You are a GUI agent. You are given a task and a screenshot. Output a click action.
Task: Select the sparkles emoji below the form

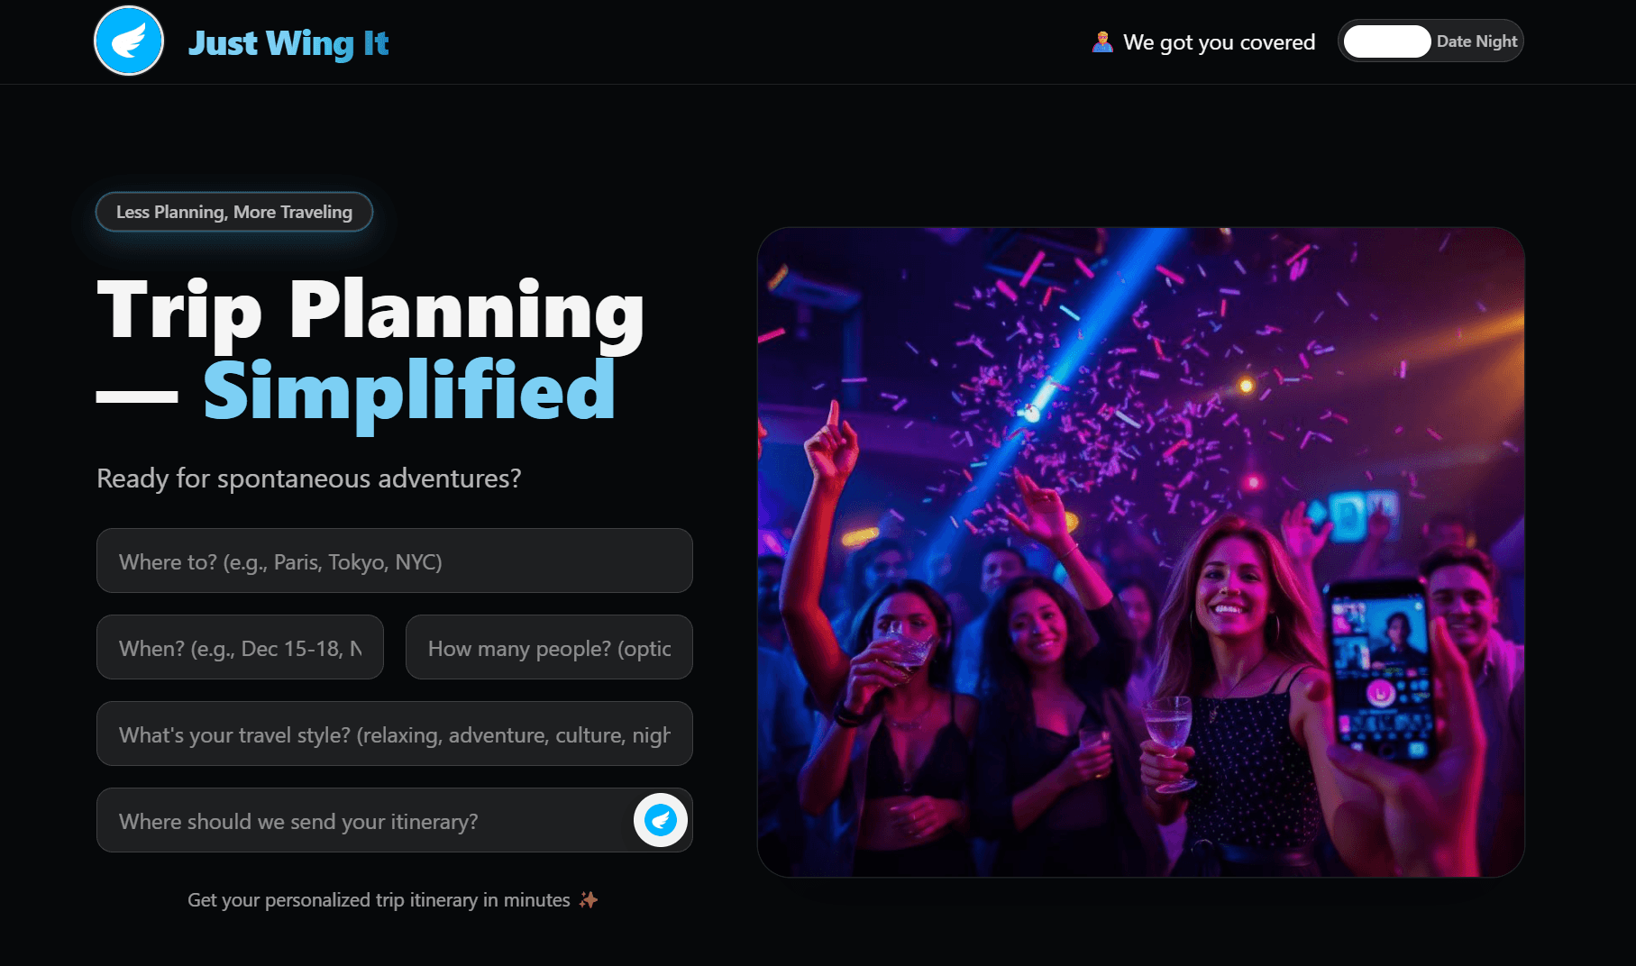pos(590,899)
